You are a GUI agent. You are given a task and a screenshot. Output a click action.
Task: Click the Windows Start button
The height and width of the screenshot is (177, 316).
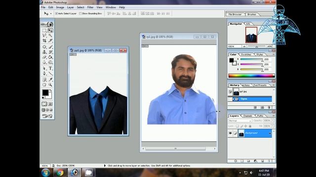coord(46,173)
